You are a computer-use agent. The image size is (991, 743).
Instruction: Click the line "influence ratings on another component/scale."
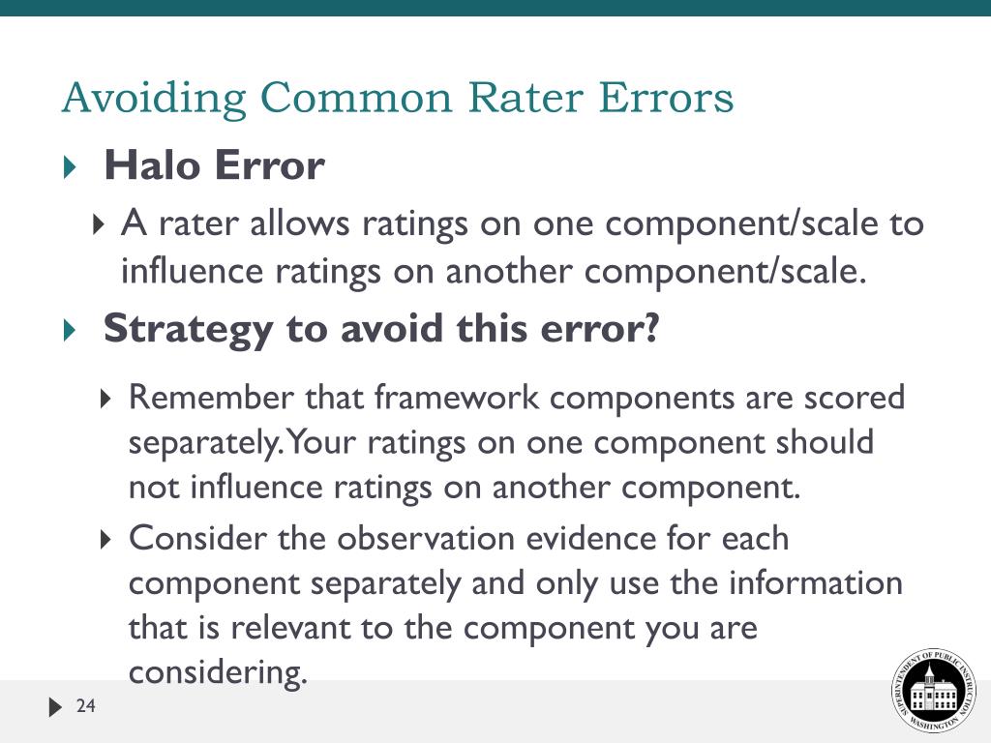[492, 271]
